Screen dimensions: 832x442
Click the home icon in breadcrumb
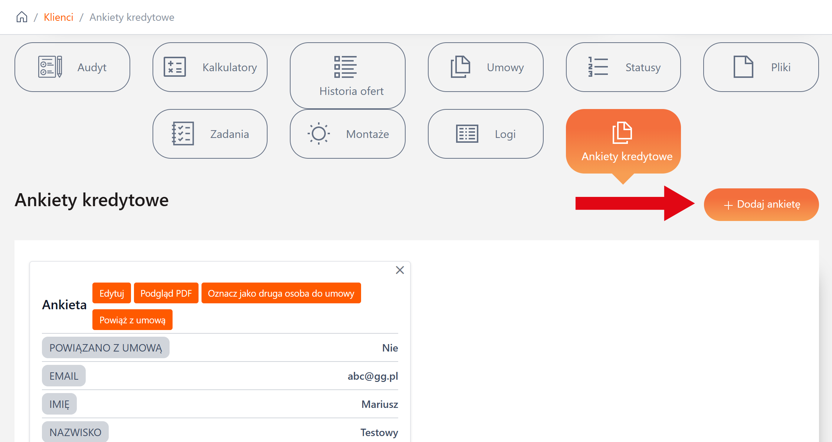[x=22, y=17]
